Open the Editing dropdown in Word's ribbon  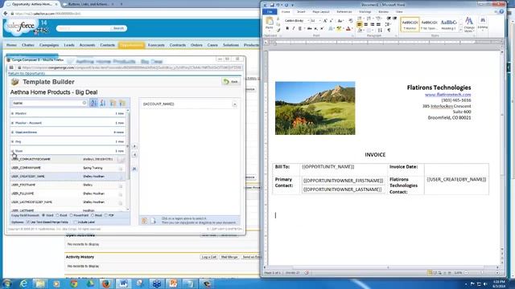pyautogui.click(x=483, y=24)
